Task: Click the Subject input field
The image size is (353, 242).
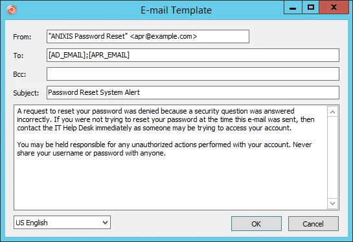Action: point(193,93)
